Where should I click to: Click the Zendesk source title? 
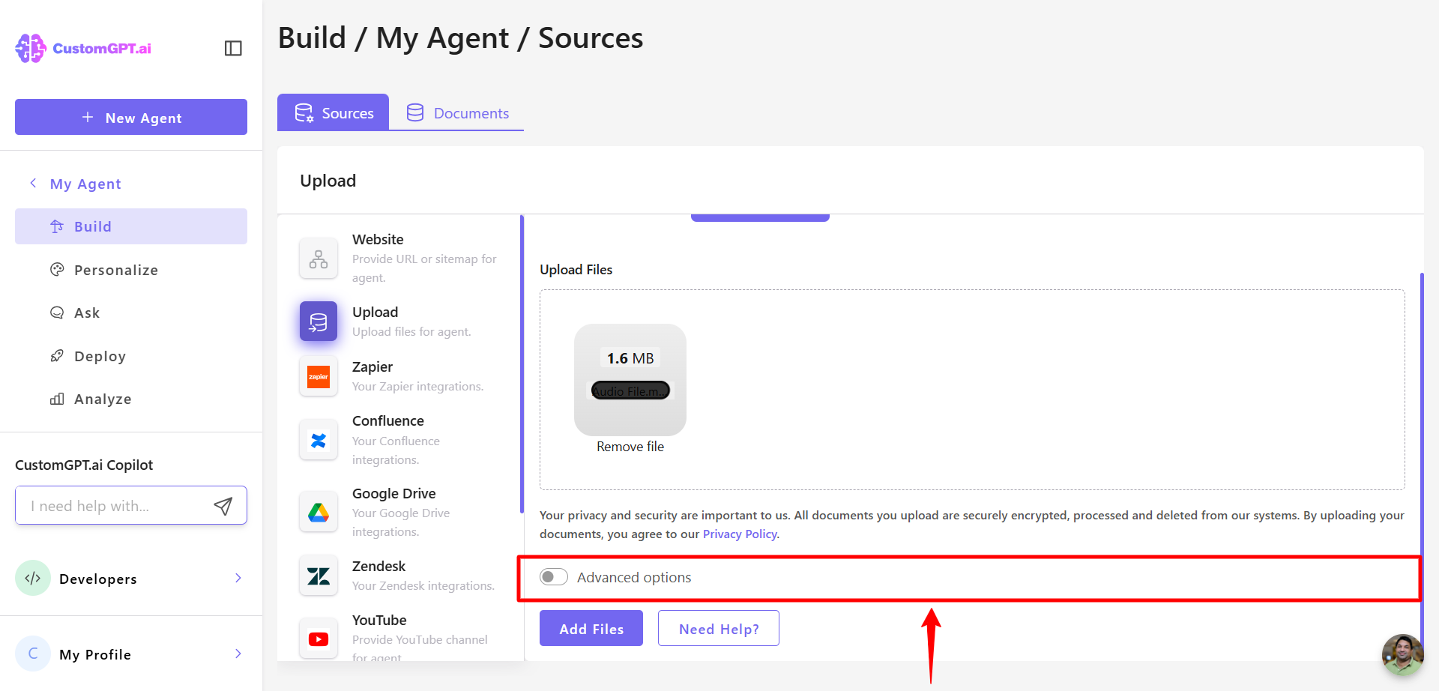click(378, 566)
